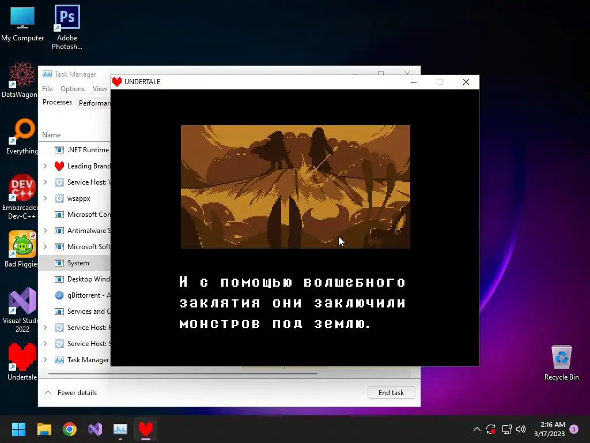The image size is (590, 443).
Task: Expand the Microsoft Soft process row
Action: [45, 247]
